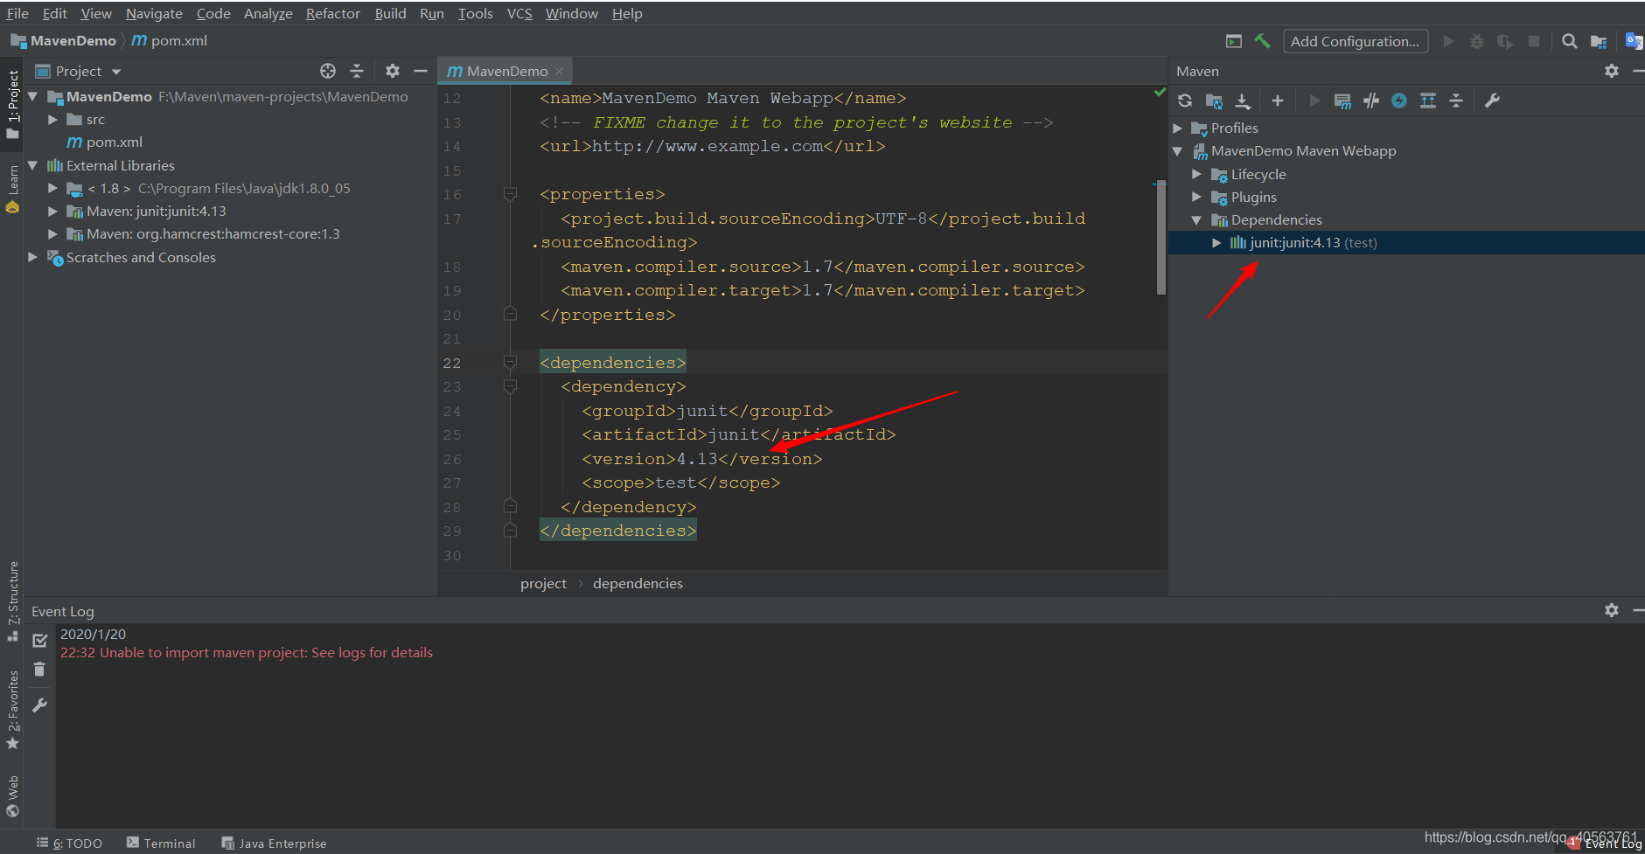Hide the Project panel with the minus icon
1645x854 pixels.
coord(421,71)
